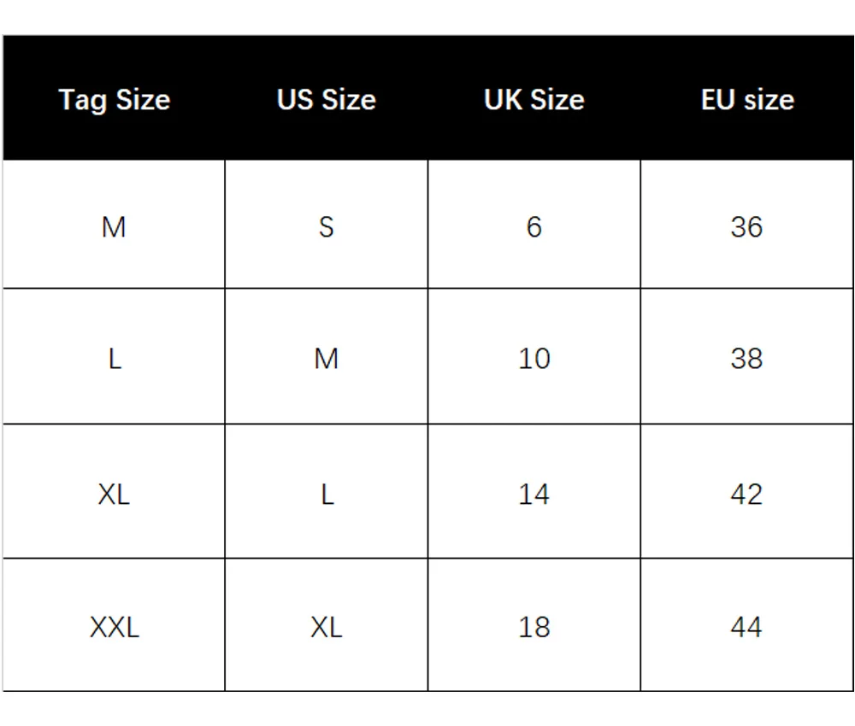
Task: Select the EU size 36 cell
Action: click(747, 225)
